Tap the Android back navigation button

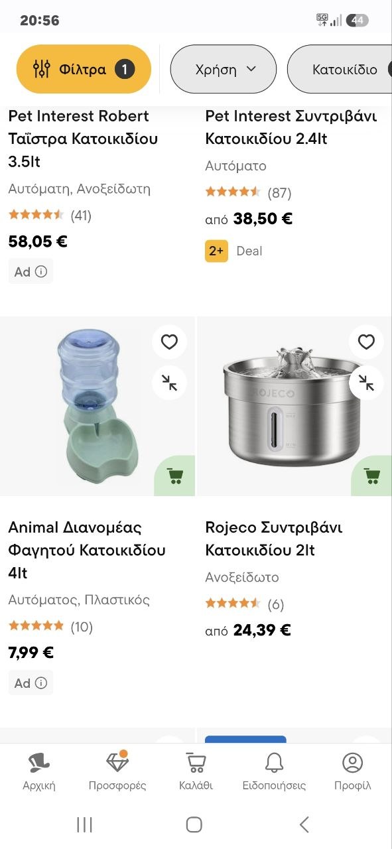point(304,824)
